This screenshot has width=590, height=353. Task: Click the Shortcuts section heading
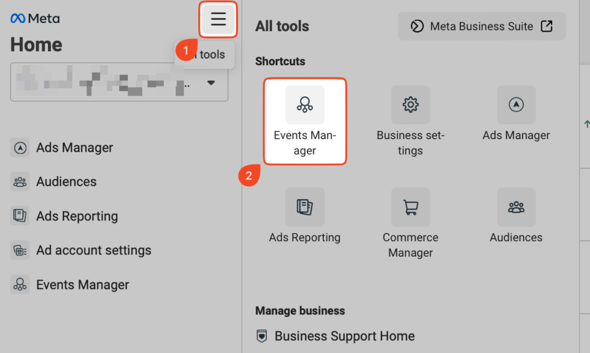pyautogui.click(x=281, y=61)
